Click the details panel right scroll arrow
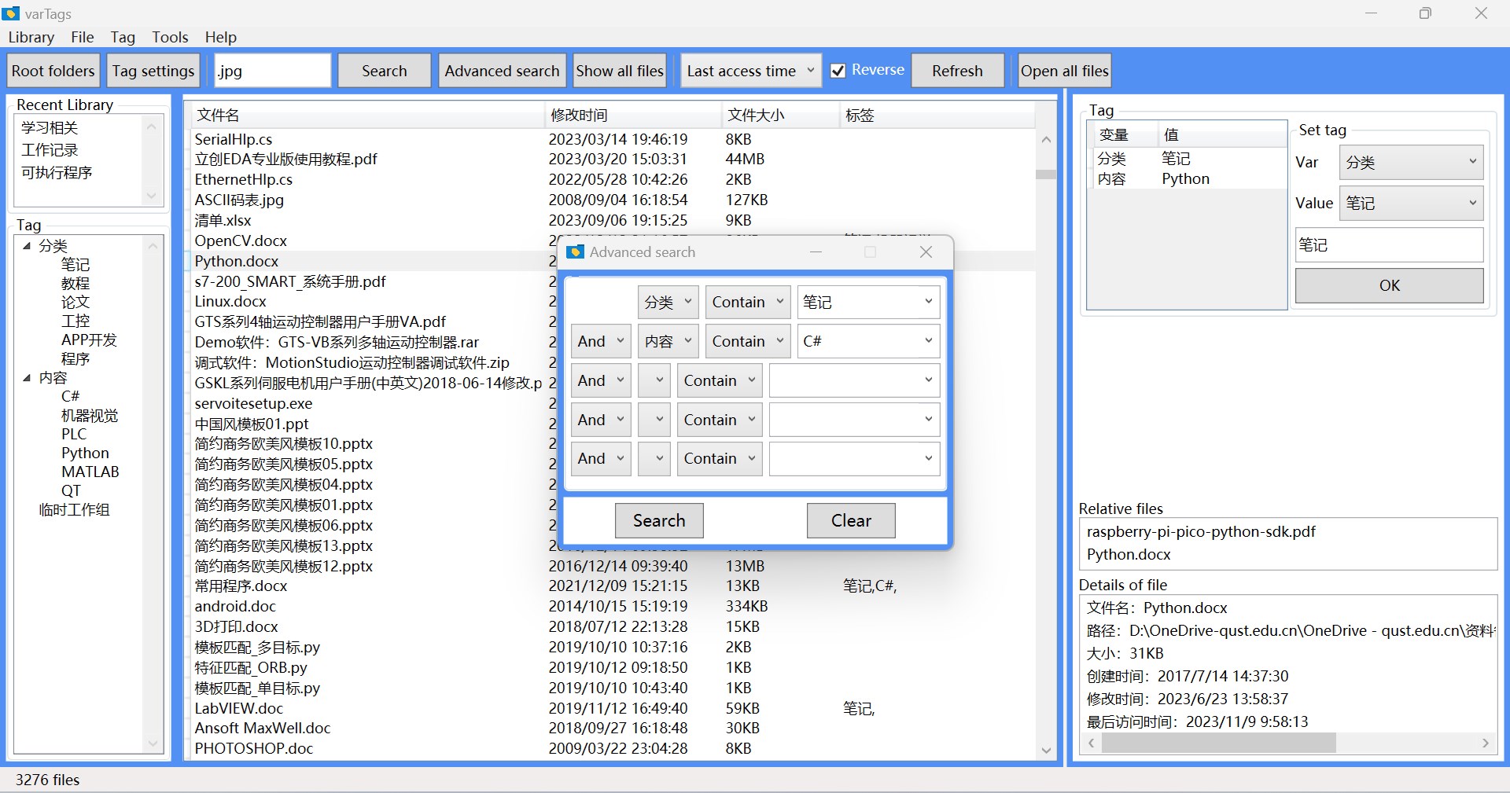This screenshot has height=793, width=1510. pos(1485,743)
